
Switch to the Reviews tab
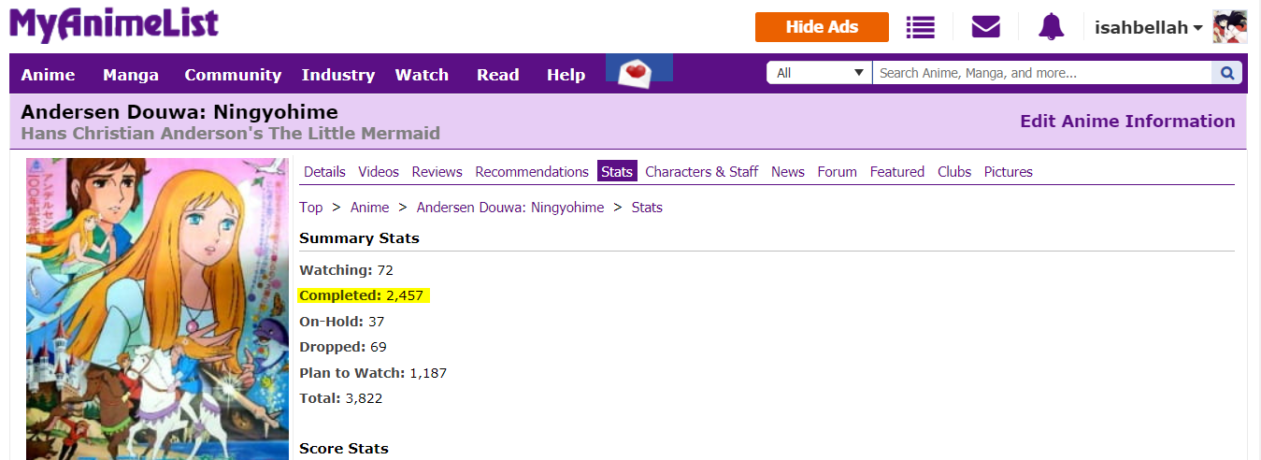(437, 172)
